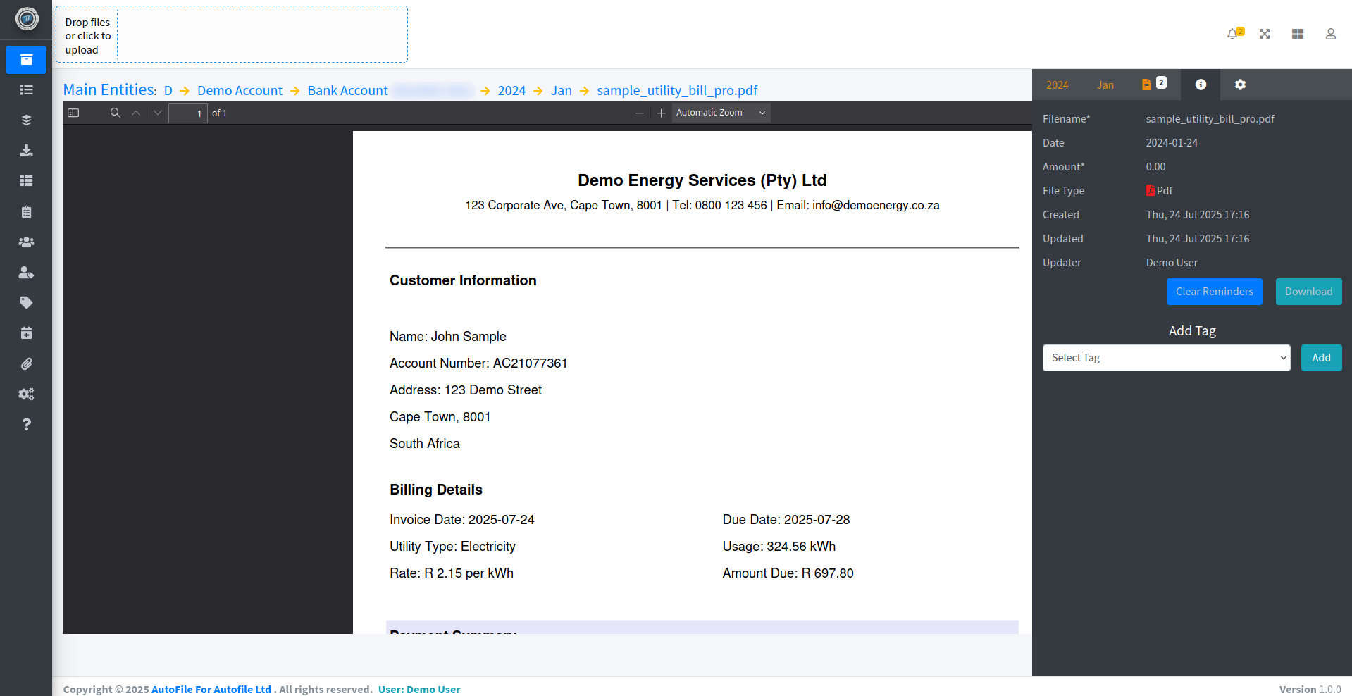
Task: Click the PDF page number field
Action: (x=188, y=113)
